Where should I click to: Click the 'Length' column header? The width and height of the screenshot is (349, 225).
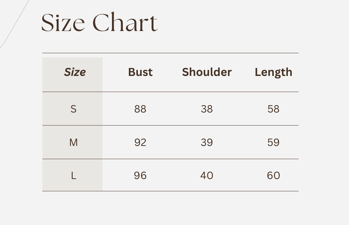point(273,72)
